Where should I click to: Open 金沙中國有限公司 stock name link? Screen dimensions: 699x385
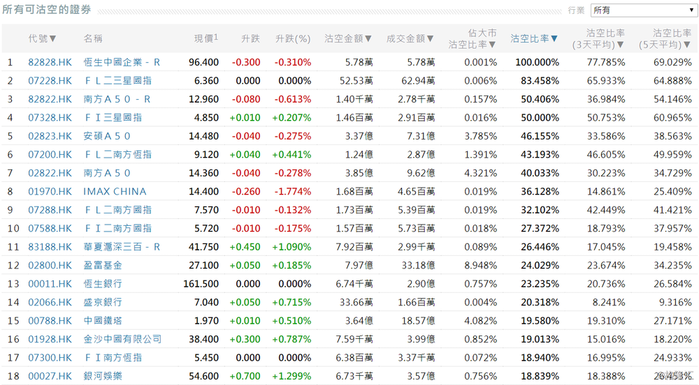[x=122, y=339]
